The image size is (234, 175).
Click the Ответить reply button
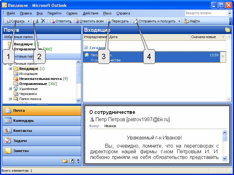click(x=61, y=21)
